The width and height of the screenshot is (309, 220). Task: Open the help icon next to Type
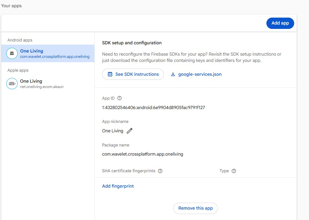point(234,171)
